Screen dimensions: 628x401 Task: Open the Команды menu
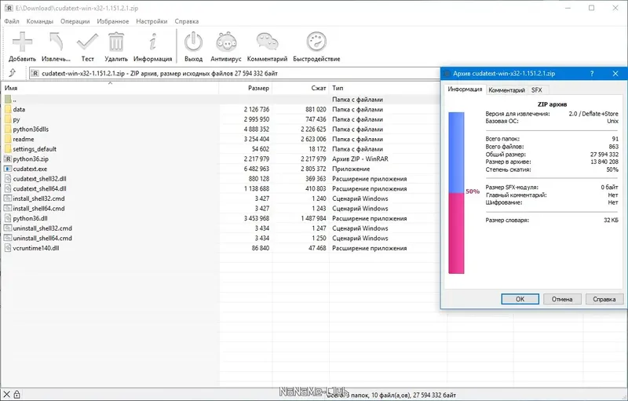coord(40,21)
